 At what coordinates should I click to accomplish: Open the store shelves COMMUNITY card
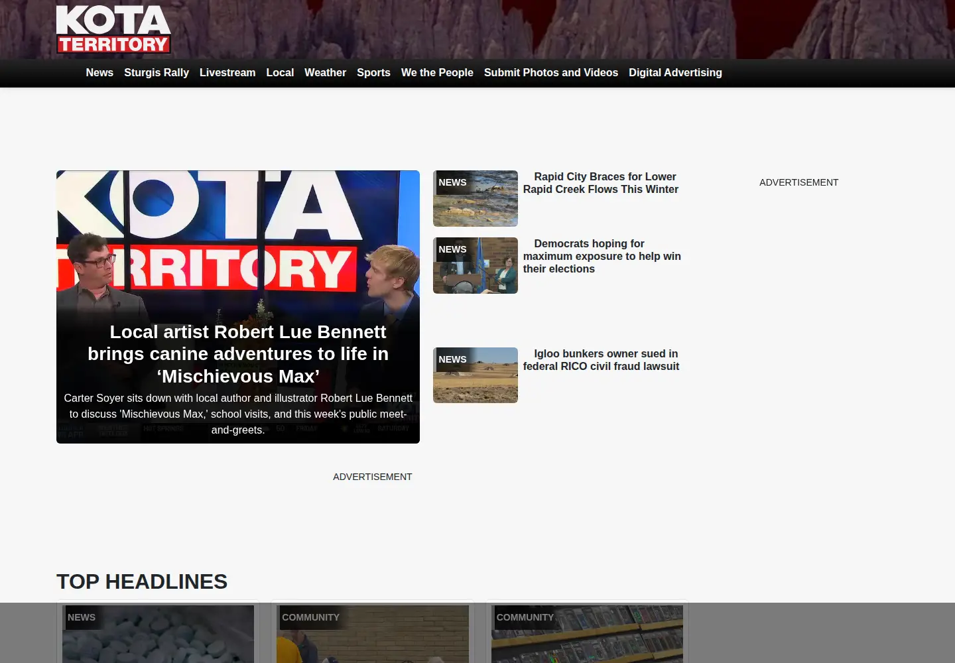[x=587, y=633]
